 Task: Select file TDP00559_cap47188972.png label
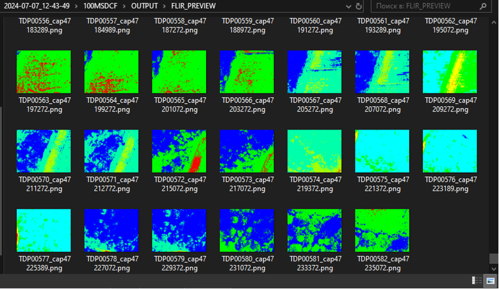[x=247, y=26]
